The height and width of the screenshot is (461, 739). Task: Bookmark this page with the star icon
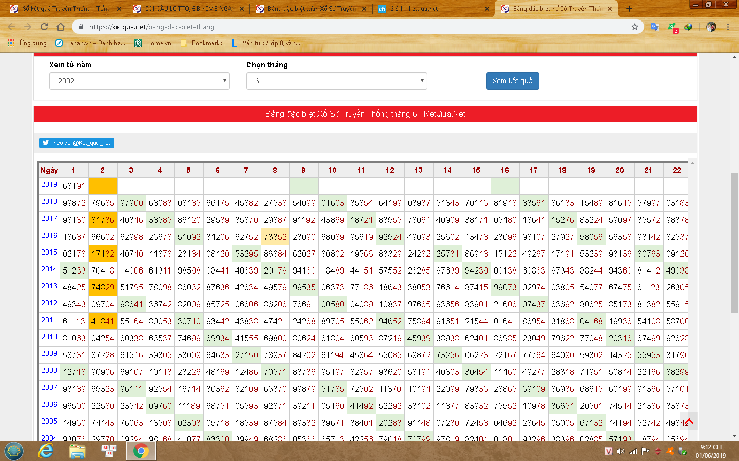[x=635, y=27]
